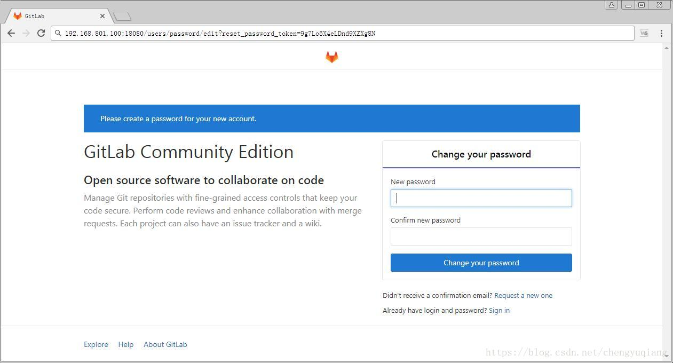Image resolution: width=673 pixels, height=363 pixels.
Task: Follow the Sign in link
Action: pos(499,310)
